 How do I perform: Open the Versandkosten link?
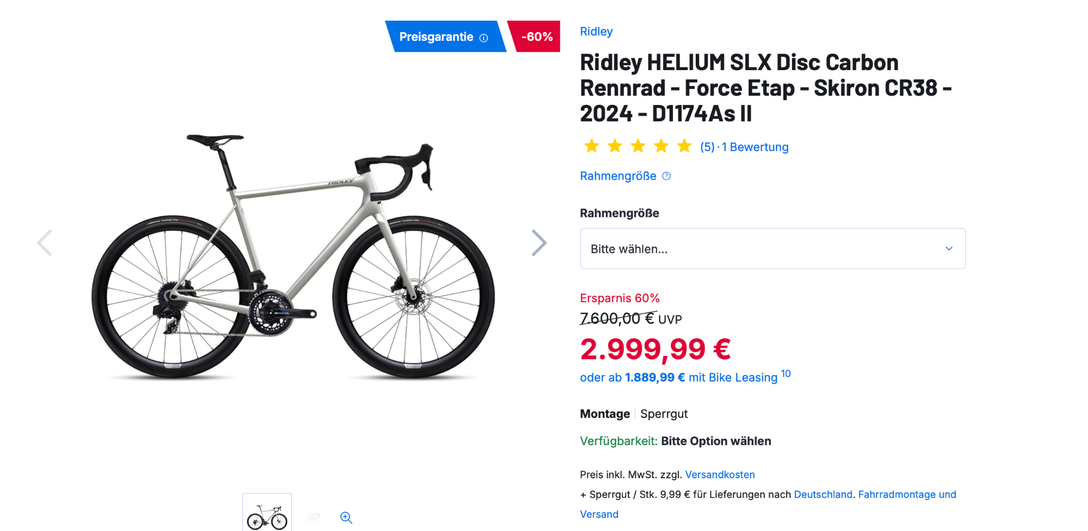(720, 474)
